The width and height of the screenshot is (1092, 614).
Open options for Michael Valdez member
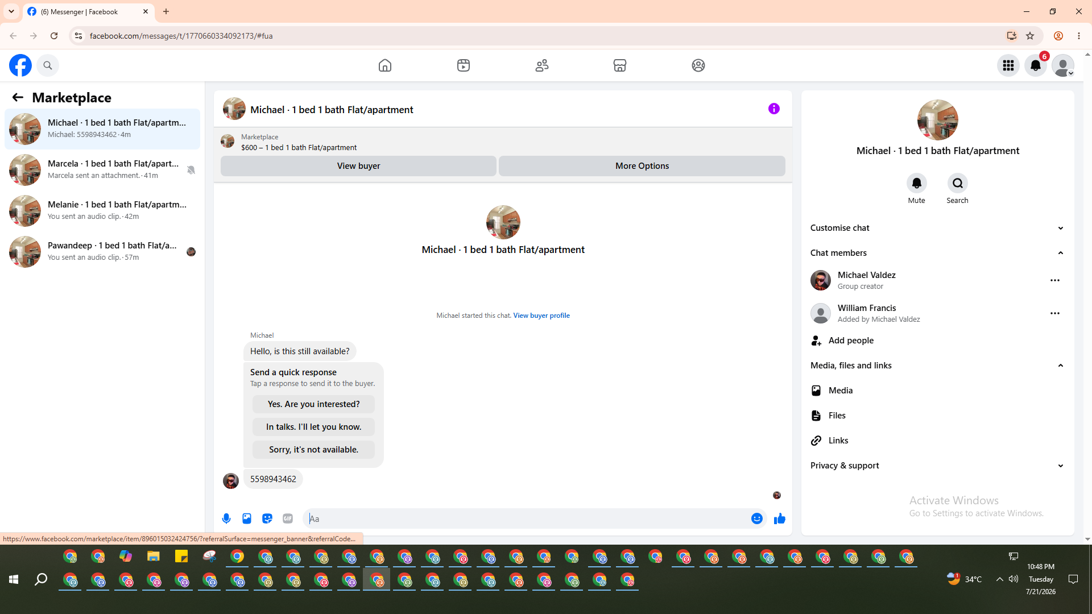(x=1055, y=280)
